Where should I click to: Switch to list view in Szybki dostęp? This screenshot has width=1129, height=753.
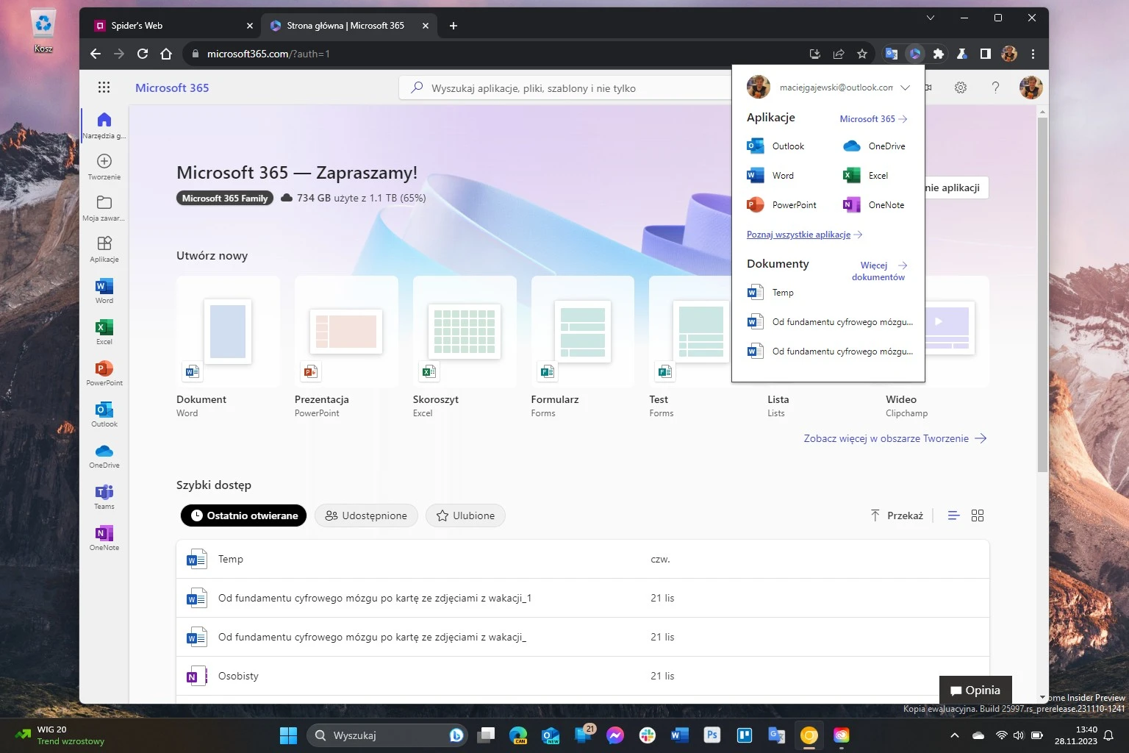click(x=953, y=515)
